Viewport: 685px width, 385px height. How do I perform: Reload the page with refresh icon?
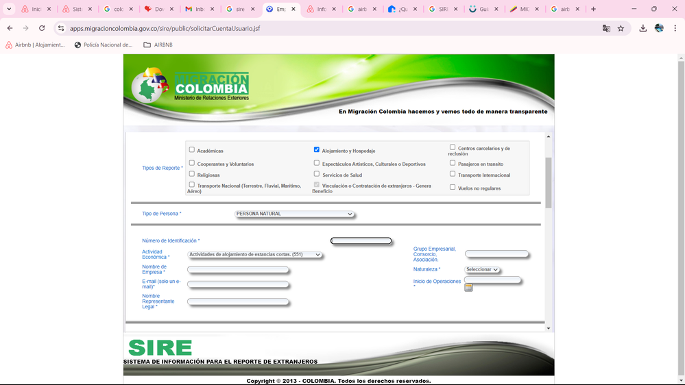[42, 29]
